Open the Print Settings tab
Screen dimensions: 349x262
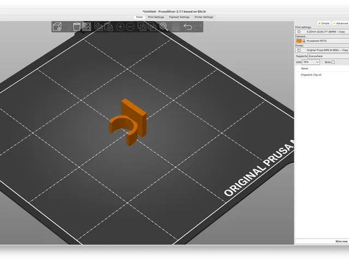156,17
